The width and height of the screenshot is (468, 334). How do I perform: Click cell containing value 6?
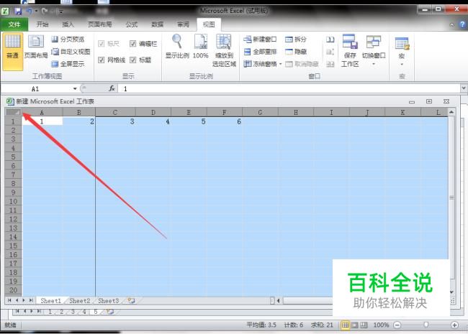(225, 121)
